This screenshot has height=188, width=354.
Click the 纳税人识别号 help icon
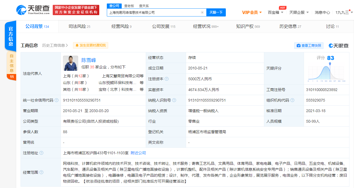(174, 100)
